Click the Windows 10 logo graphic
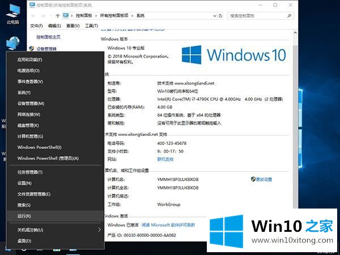This screenshot has height=255, width=340. 233,55
